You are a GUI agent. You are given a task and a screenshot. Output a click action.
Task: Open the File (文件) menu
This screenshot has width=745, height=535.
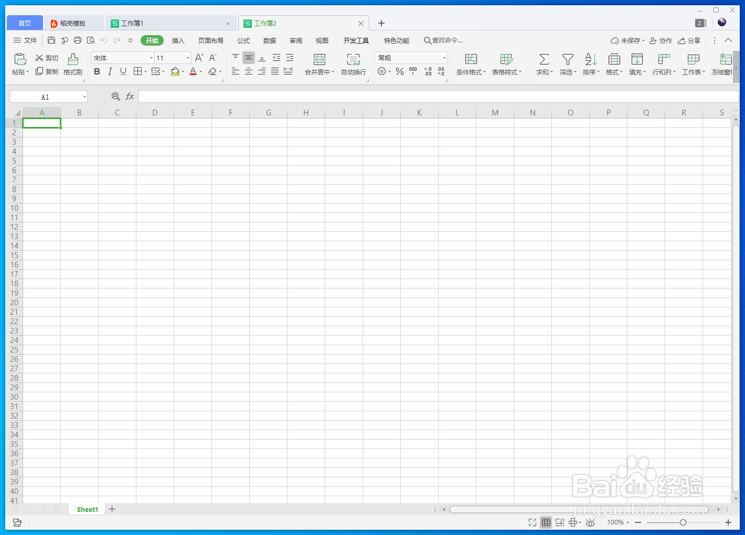(x=25, y=40)
